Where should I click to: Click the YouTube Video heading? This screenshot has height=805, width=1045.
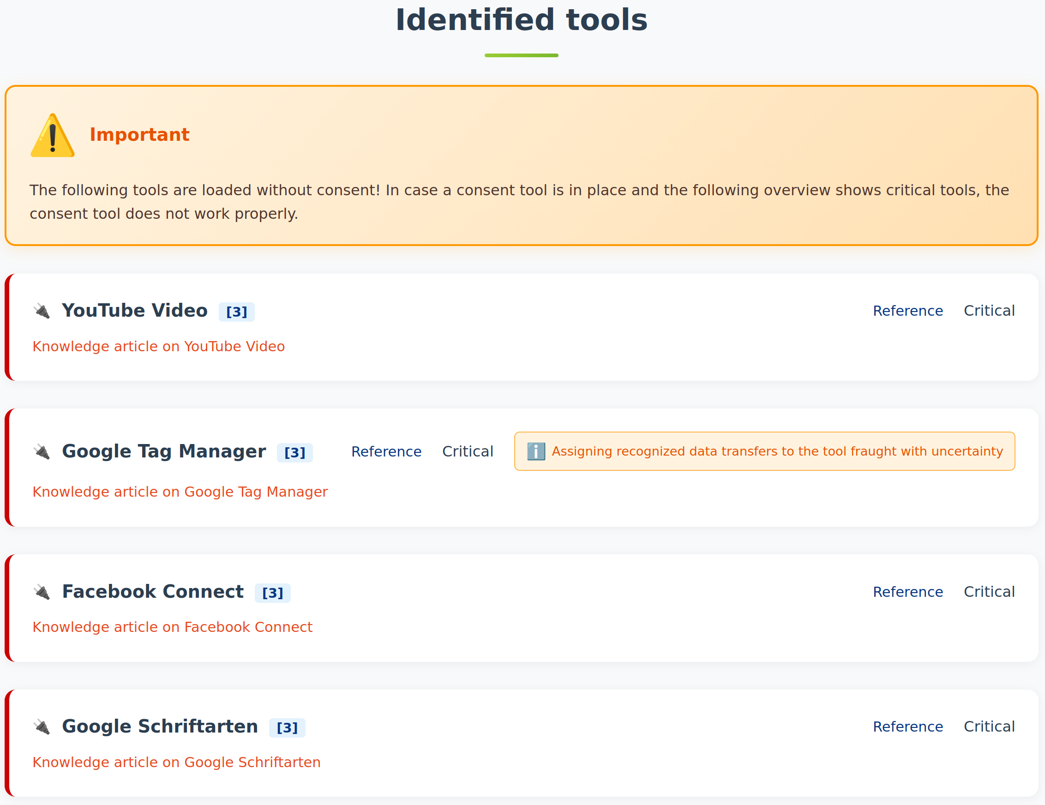coord(134,311)
